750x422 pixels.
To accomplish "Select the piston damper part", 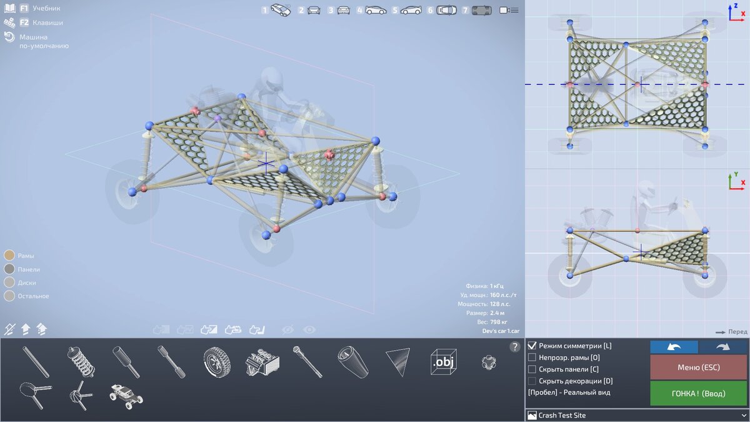I will pyautogui.click(x=126, y=362).
